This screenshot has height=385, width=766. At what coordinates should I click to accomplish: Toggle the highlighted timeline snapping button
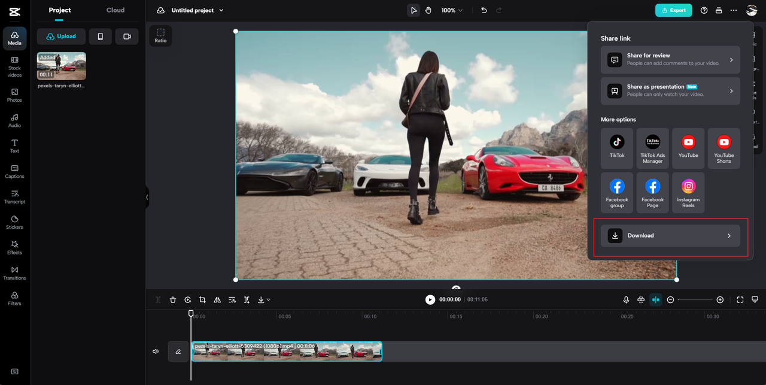pos(656,300)
